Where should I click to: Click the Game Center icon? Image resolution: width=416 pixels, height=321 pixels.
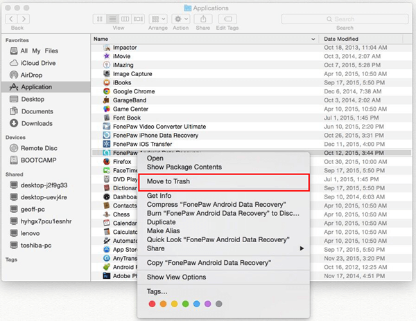107,109
